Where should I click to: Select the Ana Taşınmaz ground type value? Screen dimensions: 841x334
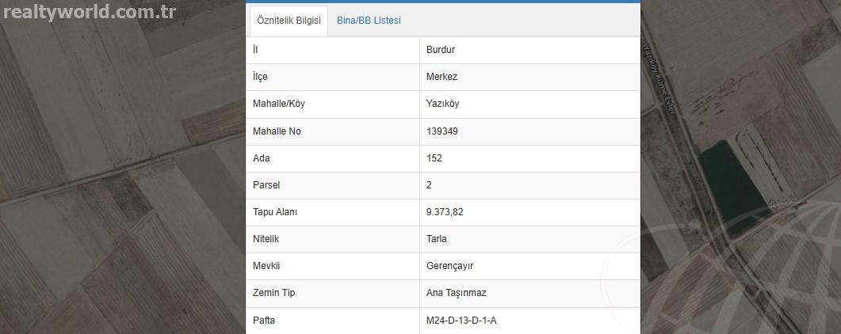click(456, 293)
